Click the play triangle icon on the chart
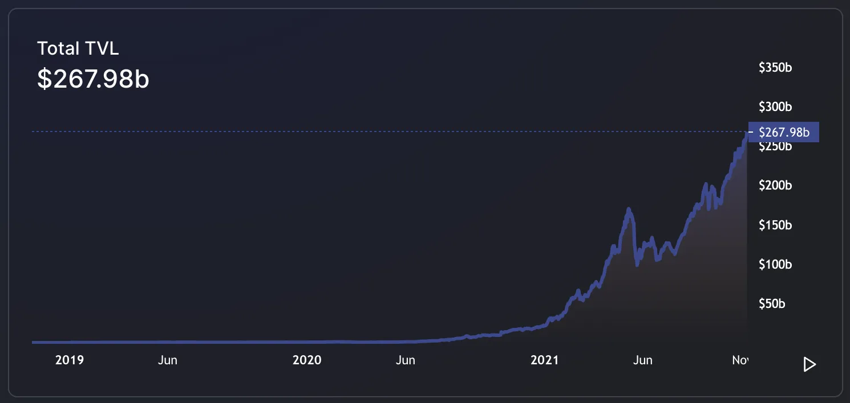This screenshot has width=850, height=403. [x=809, y=364]
